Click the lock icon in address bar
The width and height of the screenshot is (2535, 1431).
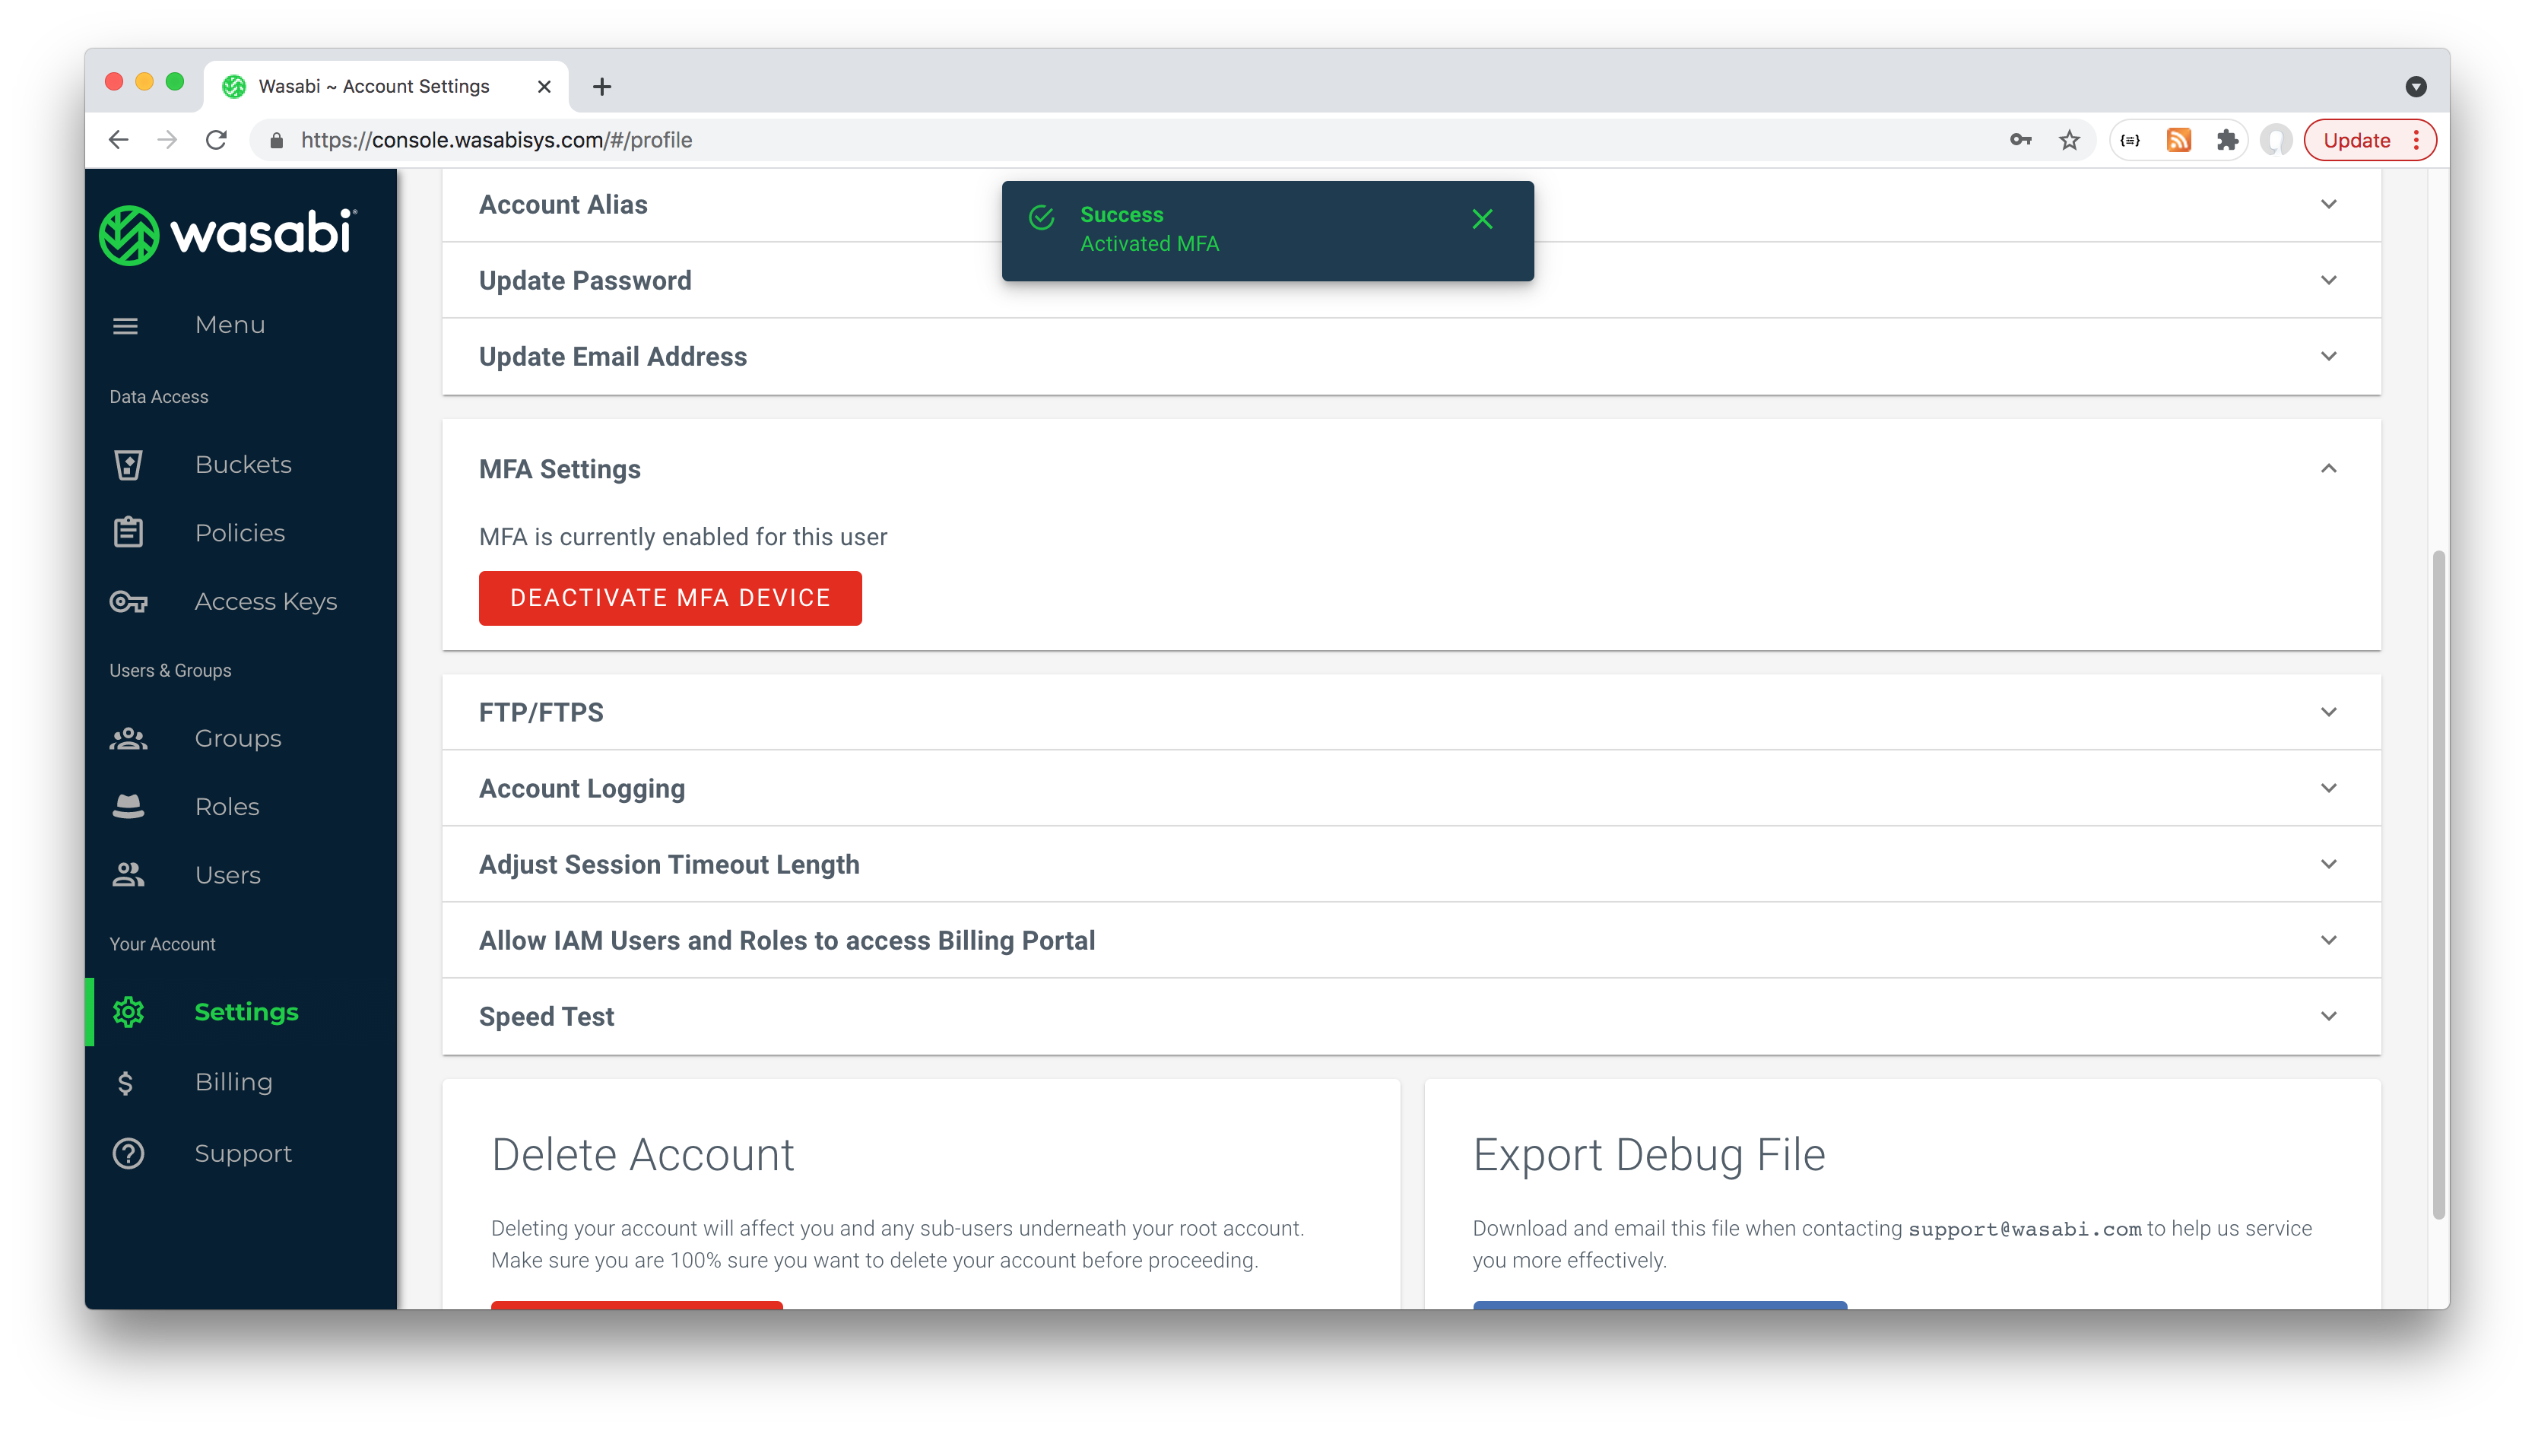pyautogui.click(x=277, y=140)
